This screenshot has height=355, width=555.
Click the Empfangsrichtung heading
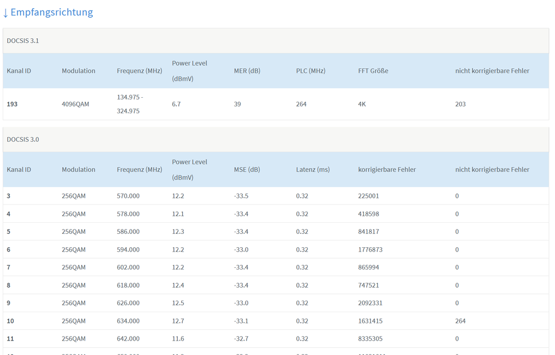(52, 12)
